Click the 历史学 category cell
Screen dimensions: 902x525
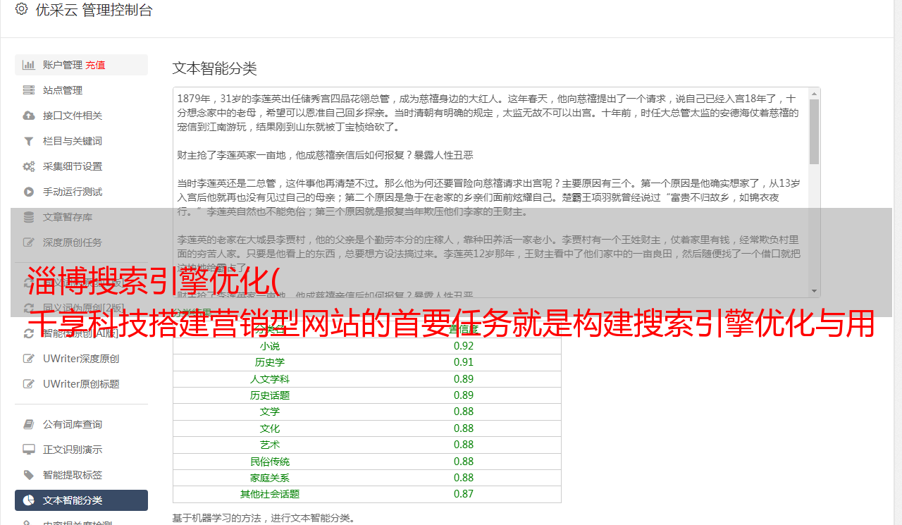pyautogui.click(x=270, y=362)
